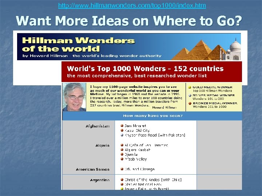Screen dimensions: 262x196
Task: Click 'the most comprehensive, best researched wonder list' subtitle
Action: pos(137,75)
